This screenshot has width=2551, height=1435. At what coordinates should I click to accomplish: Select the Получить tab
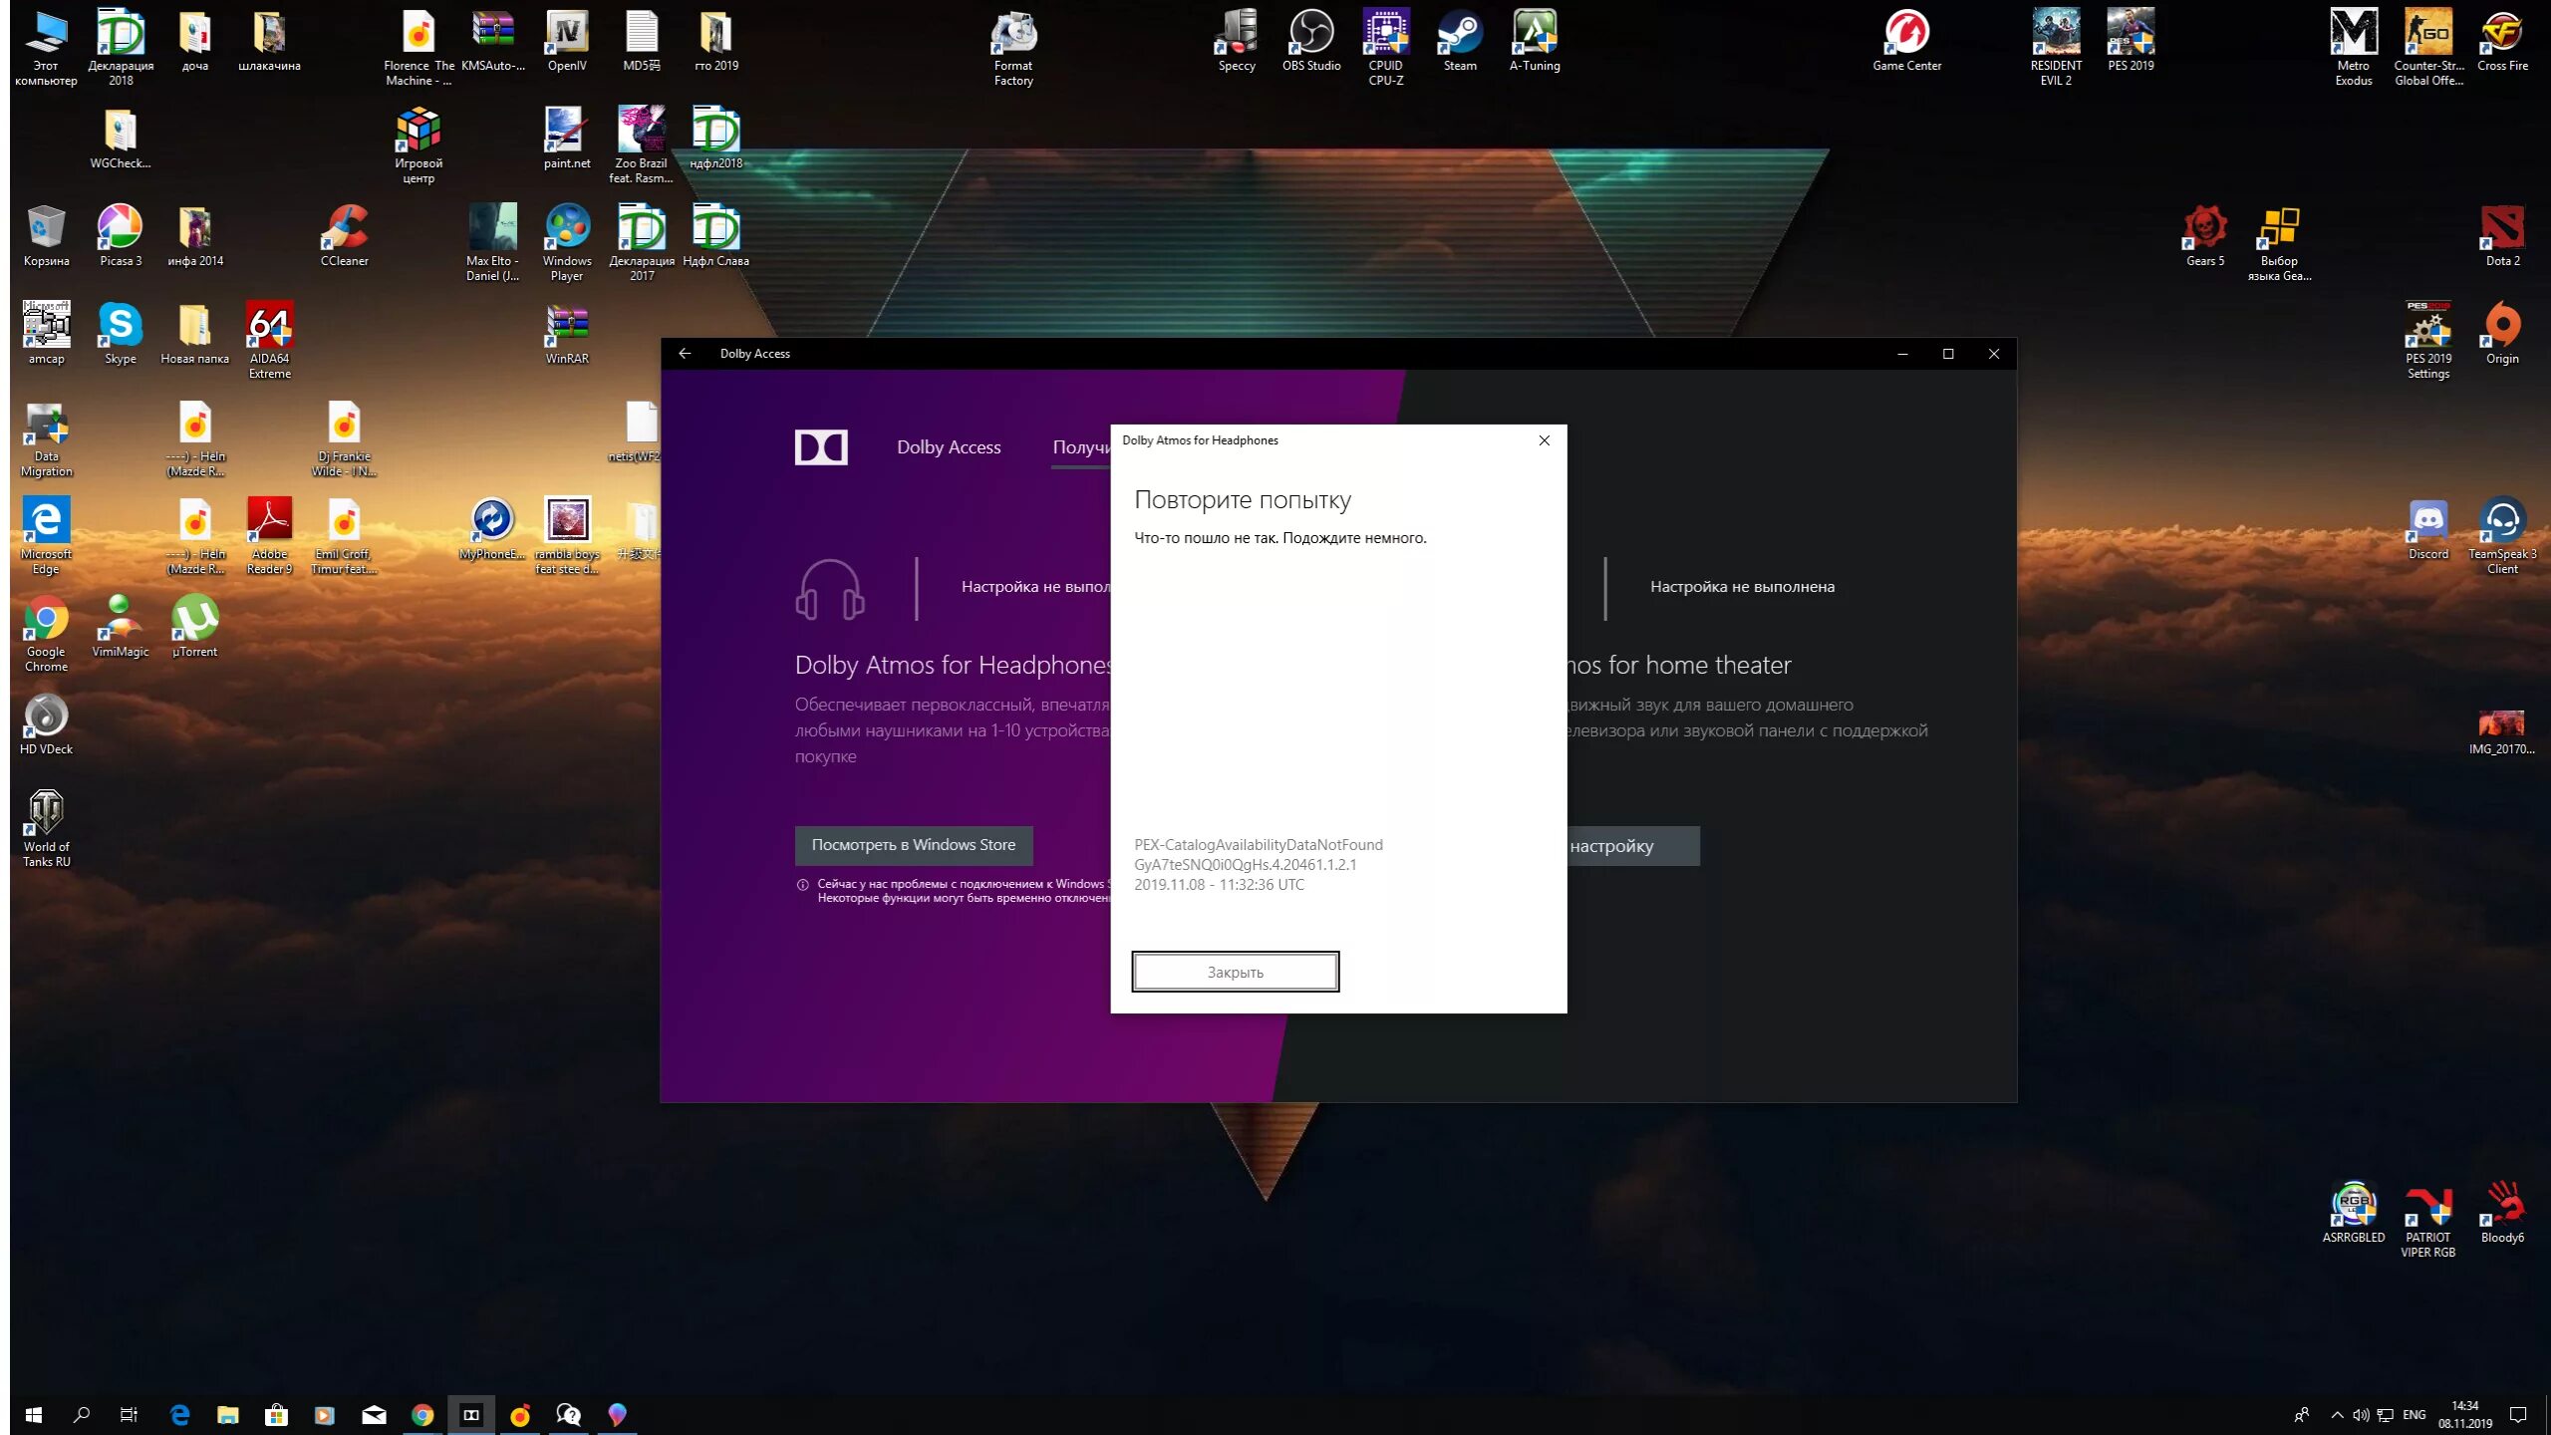tap(1081, 447)
